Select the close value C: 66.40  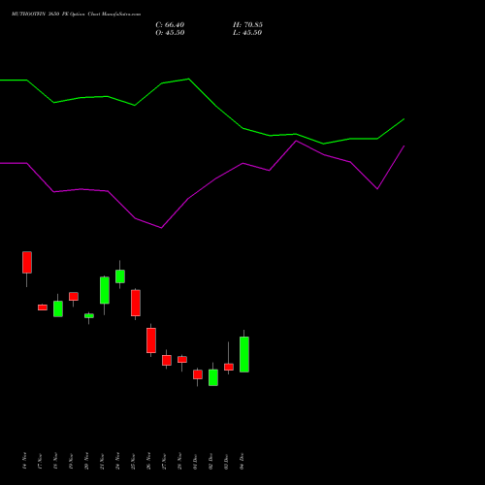pyautogui.click(x=170, y=25)
